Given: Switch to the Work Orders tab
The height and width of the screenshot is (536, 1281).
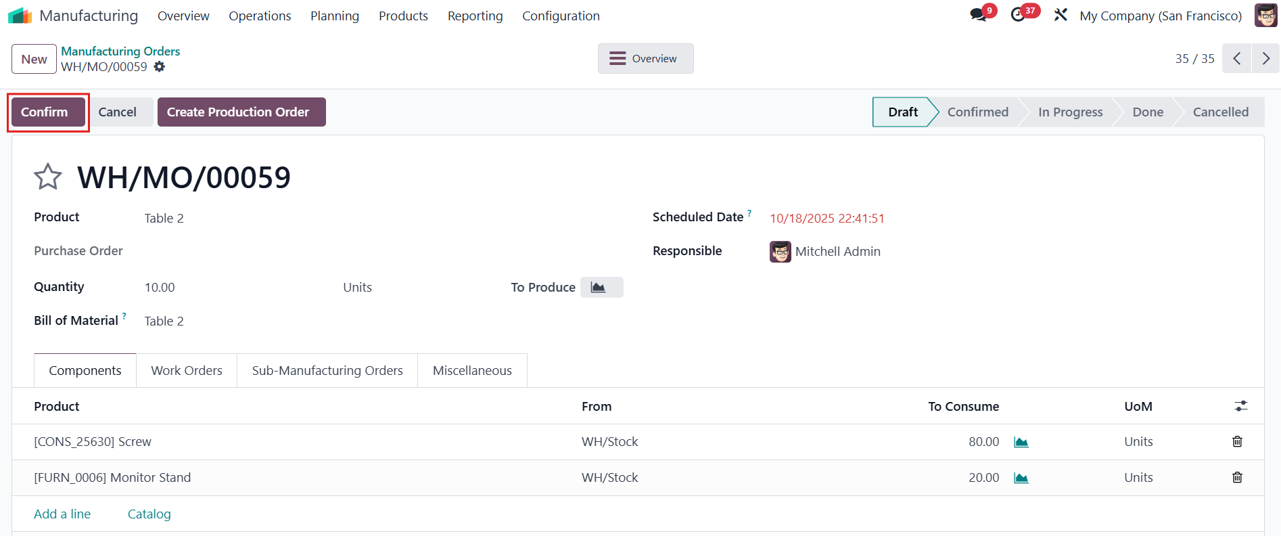Looking at the screenshot, I should [x=187, y=371].
